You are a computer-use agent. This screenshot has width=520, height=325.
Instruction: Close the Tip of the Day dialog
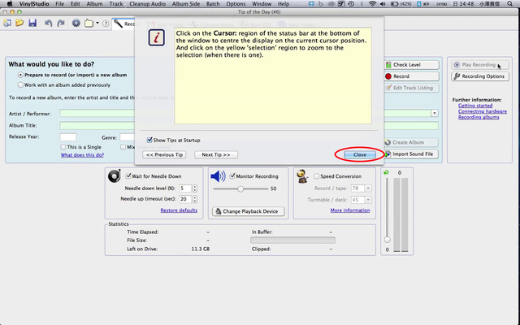(359, 154)
